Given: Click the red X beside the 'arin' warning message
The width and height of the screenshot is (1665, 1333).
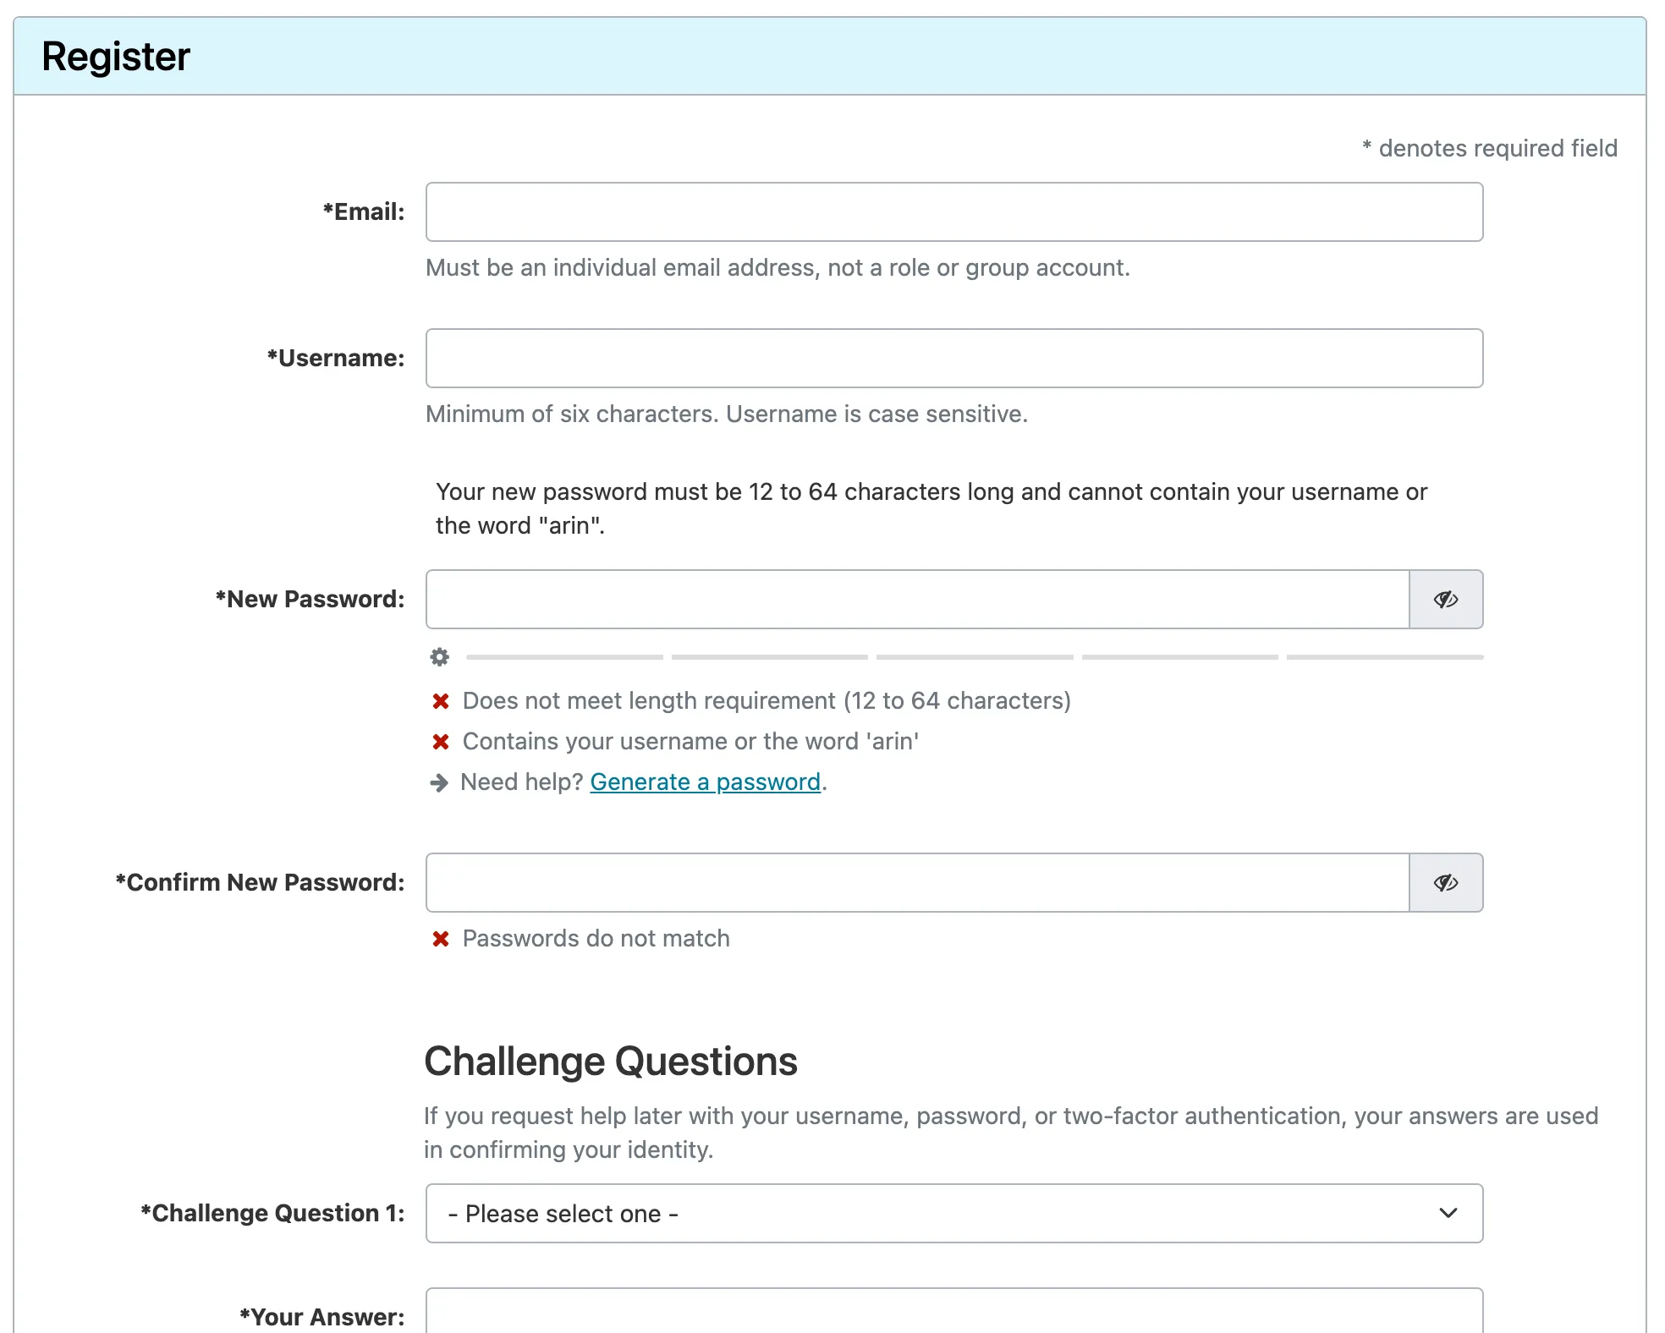Looking at the screenshot, I should [x=441, y=741].
